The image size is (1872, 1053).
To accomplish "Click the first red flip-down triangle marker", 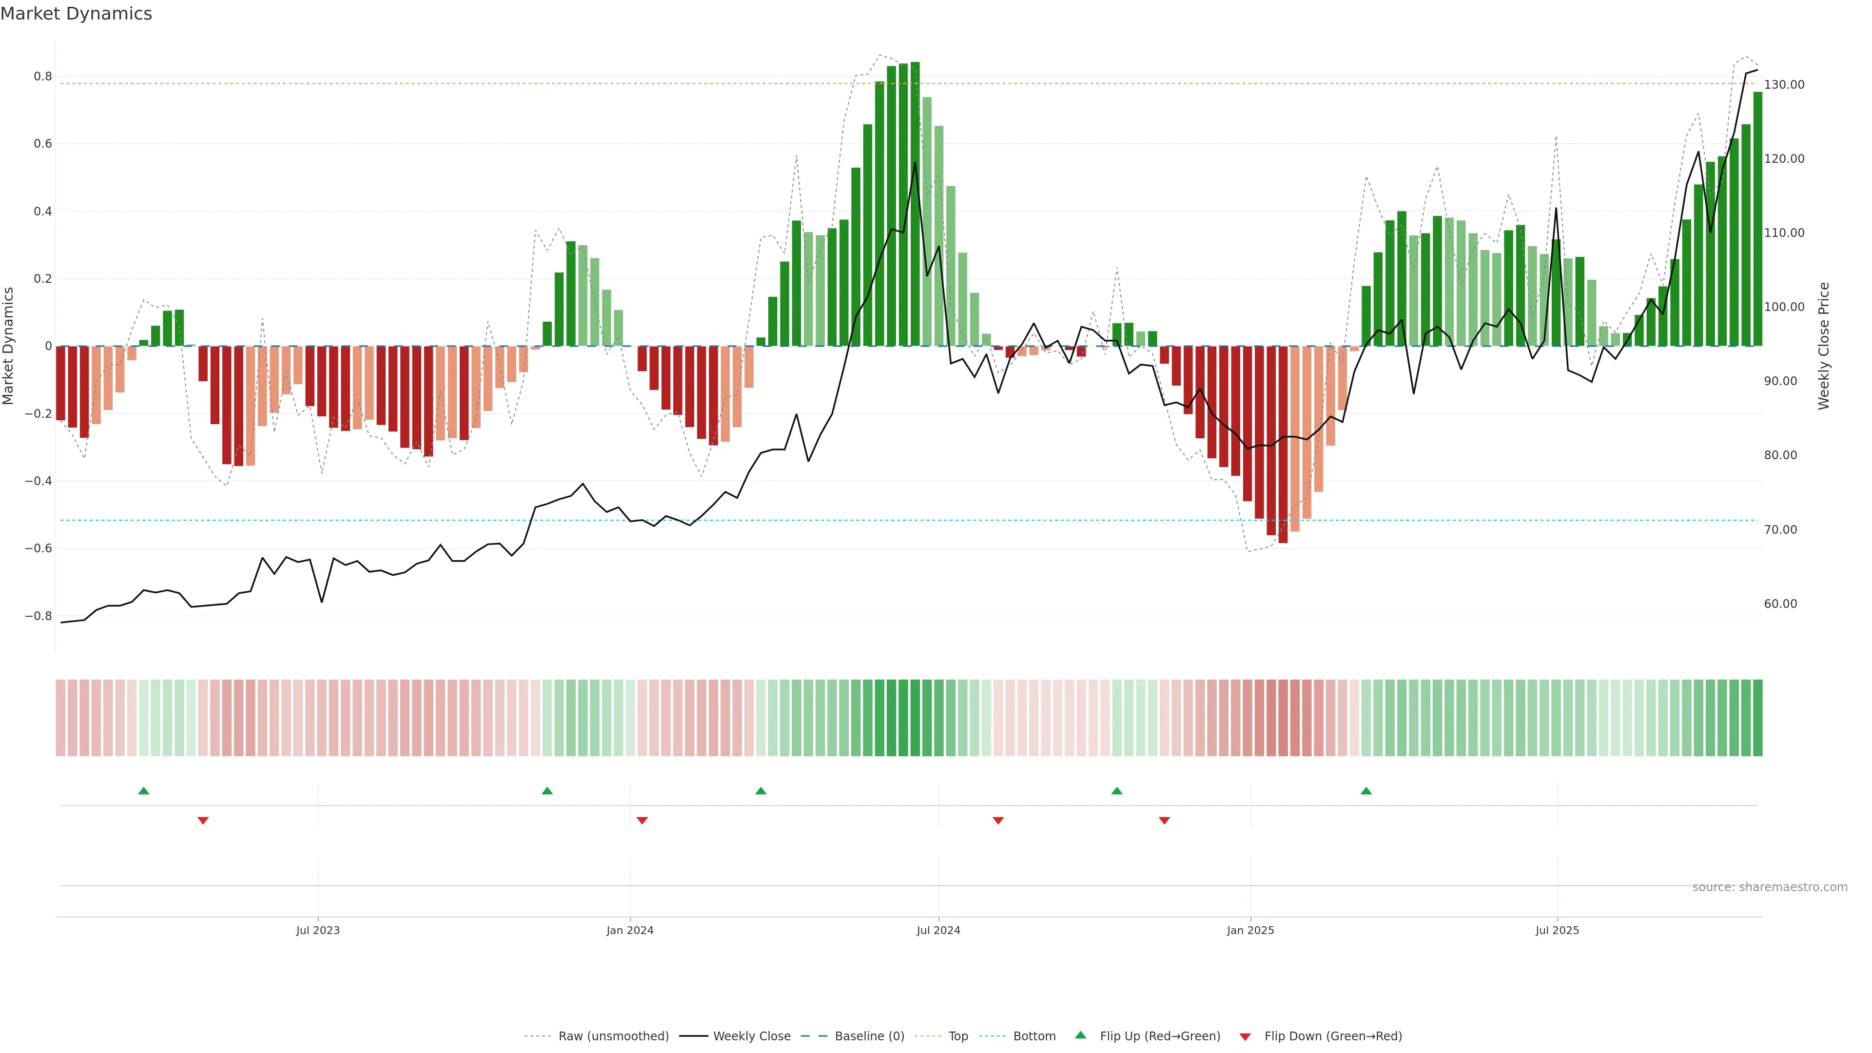I will pos(203,820).
